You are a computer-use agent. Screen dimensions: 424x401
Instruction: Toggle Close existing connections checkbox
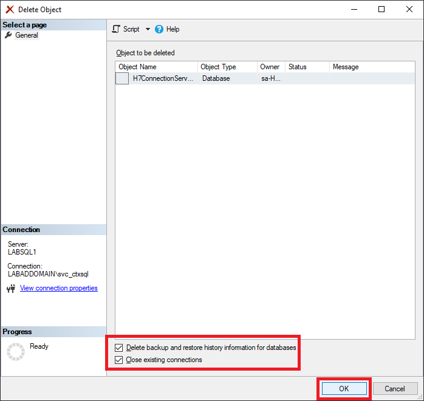118,360
